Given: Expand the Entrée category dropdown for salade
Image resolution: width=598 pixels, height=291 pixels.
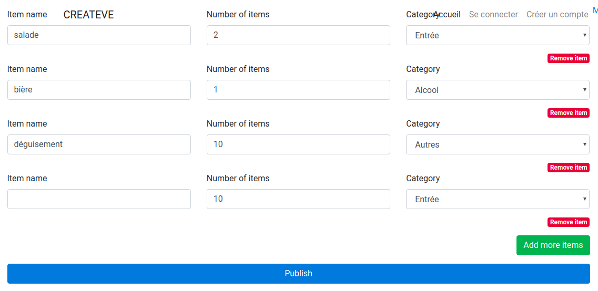Looking at the screenshot, I should pyautogui.click(x=498, y=35).
